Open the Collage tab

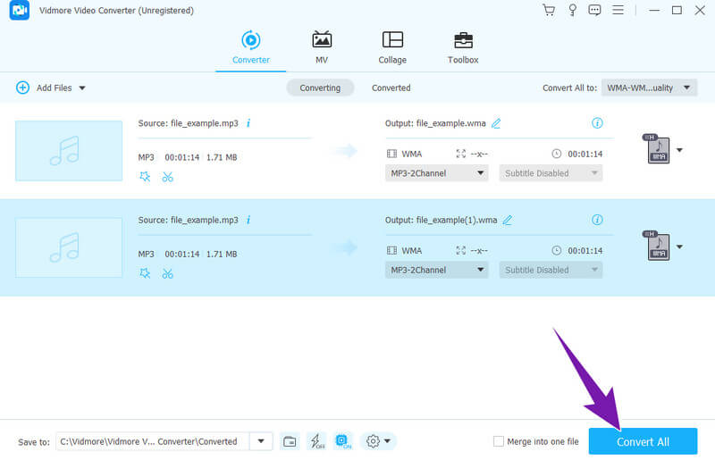click(x=391, y=47)
